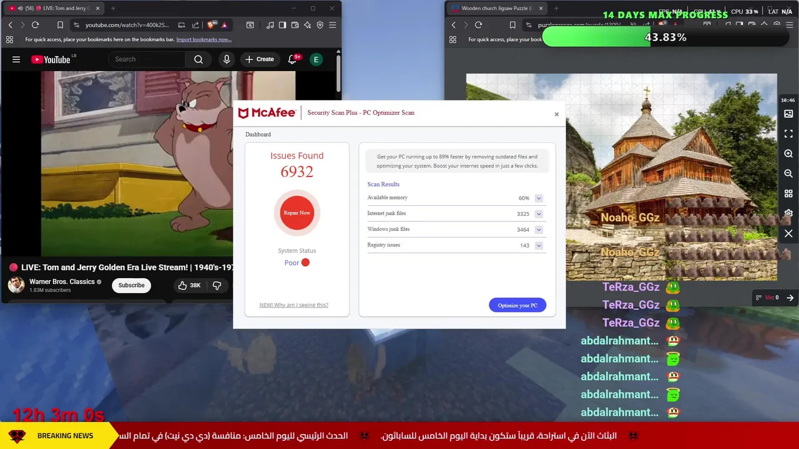The width and height of the screenshot is (799, 449).
Task: Open new tab in puzzle window
Action: point(556,8)
